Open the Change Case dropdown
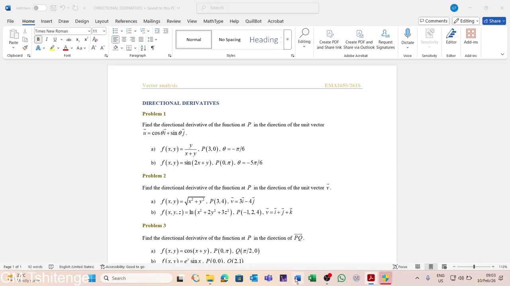Image resolution: width=510 pixels, height=286 pixels. point(81,48)
